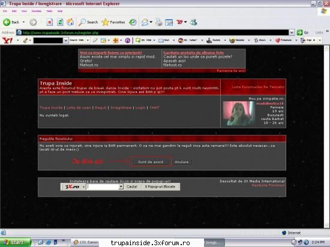Click the 0 Popup-uri Blocate button
The height and width of the screenshot is (247, 330).
[x=160, y=186]
